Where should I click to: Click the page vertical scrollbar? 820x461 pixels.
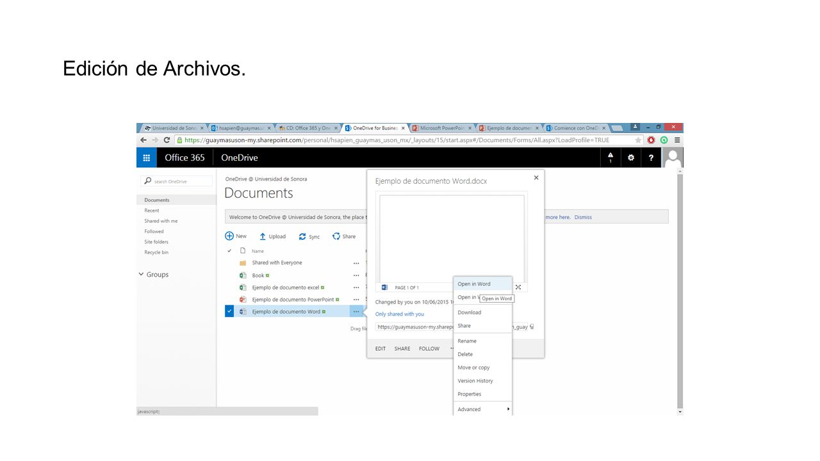coord(680,291)
